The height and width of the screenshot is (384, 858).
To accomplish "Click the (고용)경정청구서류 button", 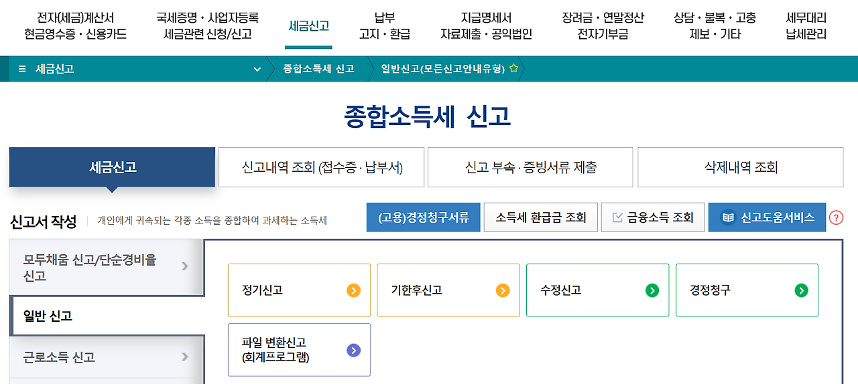I will click(423, 217).
